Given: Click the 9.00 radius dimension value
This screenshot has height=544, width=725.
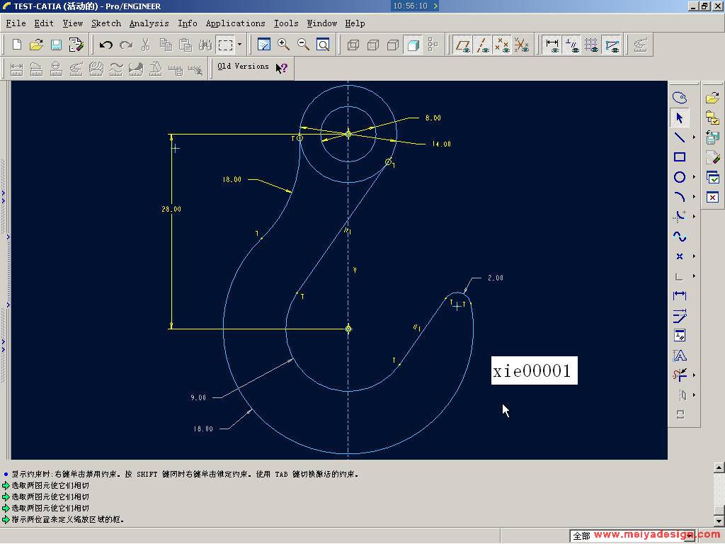Looking at the screenshot, I should 198,397.
